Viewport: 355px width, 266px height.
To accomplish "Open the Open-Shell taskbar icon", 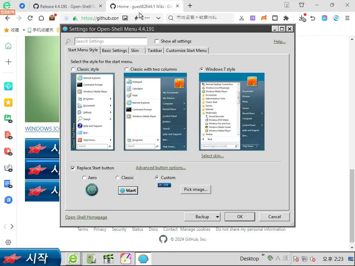I will point(143,258).
